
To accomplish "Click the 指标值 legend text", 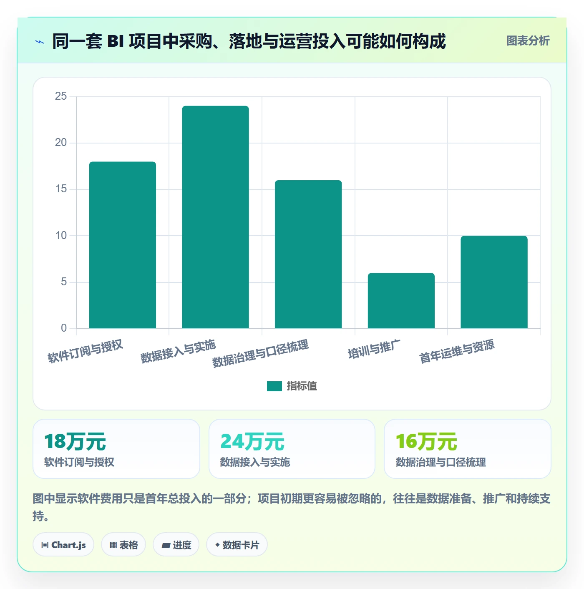I will (x=302, y=386).
